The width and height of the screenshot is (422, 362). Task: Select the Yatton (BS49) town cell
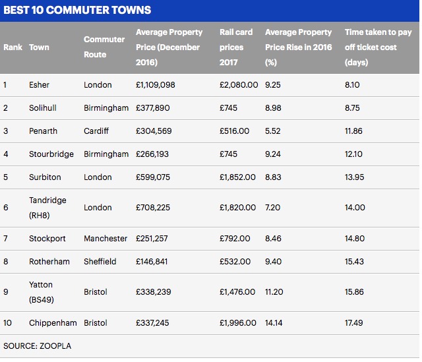coord(41,292)
